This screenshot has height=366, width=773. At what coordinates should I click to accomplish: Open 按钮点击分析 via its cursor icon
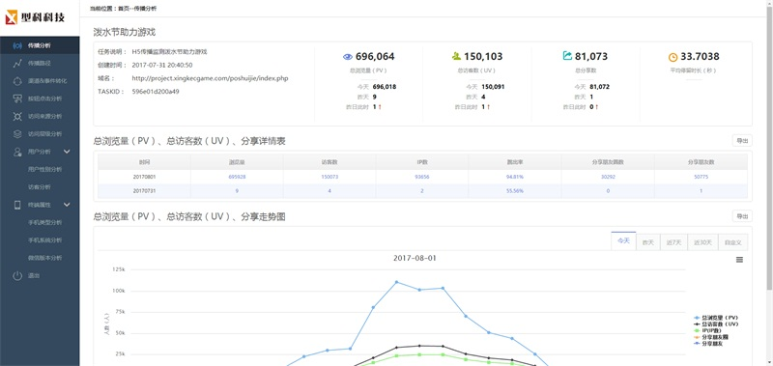click(x=17, y=99)
